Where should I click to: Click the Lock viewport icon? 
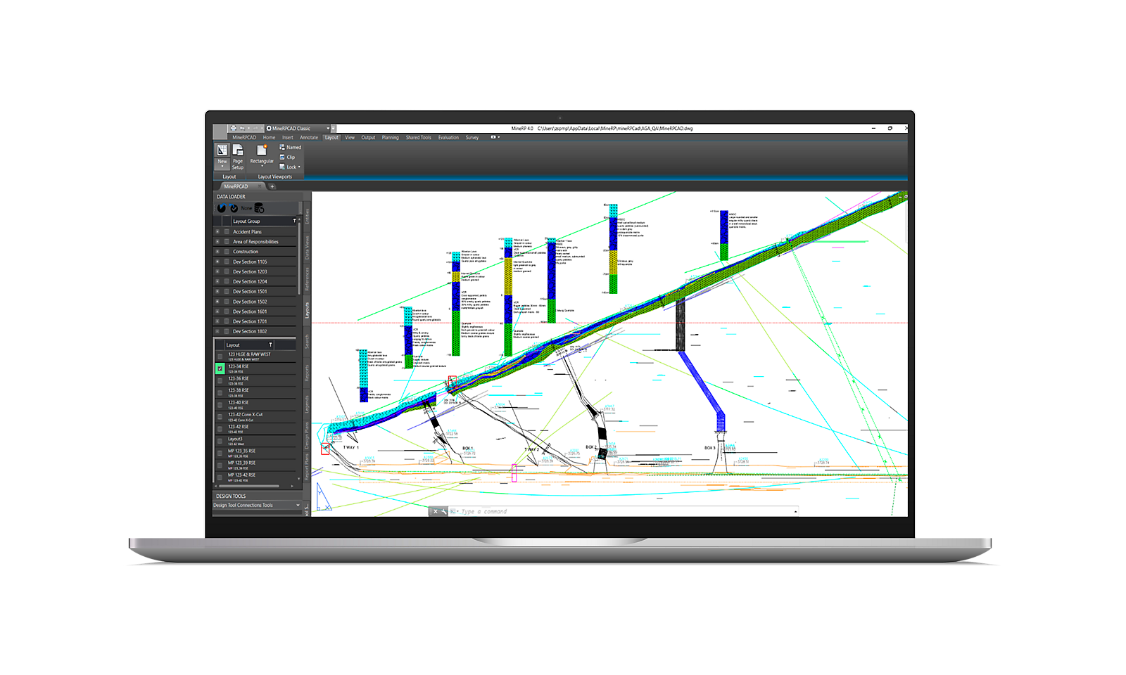(x=282, y=167)
